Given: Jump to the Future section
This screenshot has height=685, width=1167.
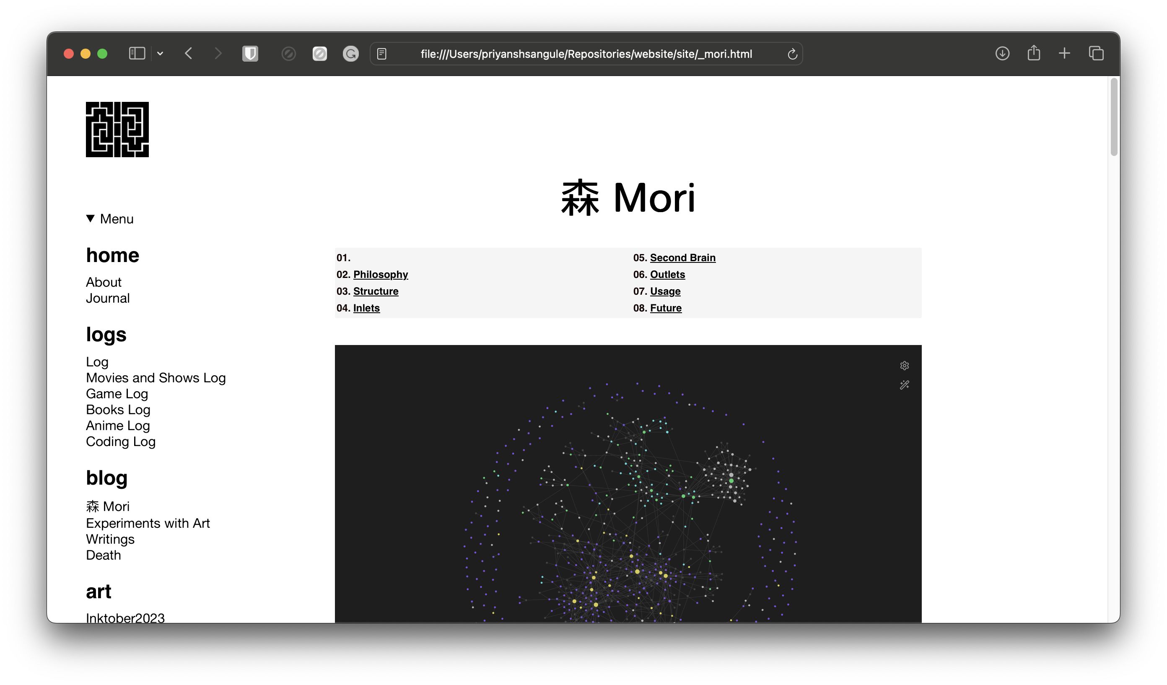Looking at the screenshot, I should tap(666, 308).
